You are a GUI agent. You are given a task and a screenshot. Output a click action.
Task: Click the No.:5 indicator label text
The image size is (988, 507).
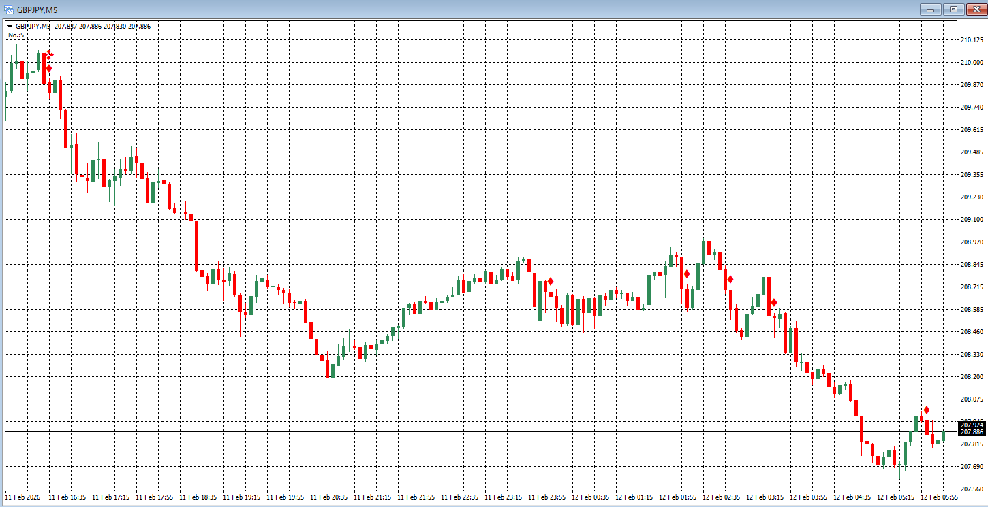(16, 35)
